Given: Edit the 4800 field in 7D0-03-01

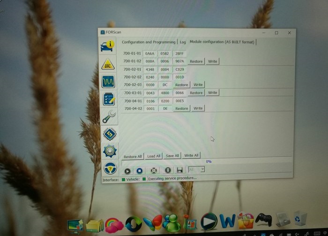Looking at the screenshot, I should tap(165, 93).
